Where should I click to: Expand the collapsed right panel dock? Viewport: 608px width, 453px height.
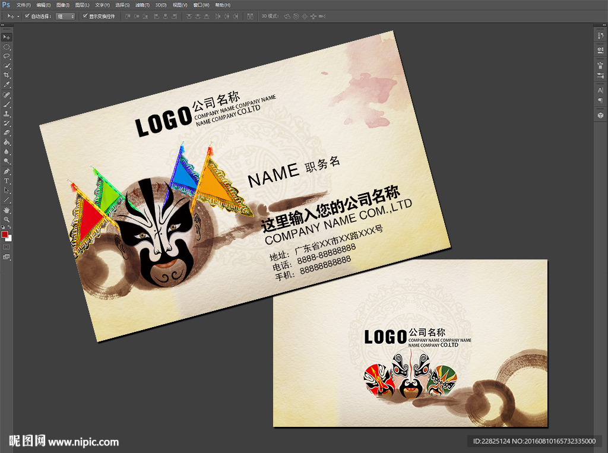[x=604, y=25]
